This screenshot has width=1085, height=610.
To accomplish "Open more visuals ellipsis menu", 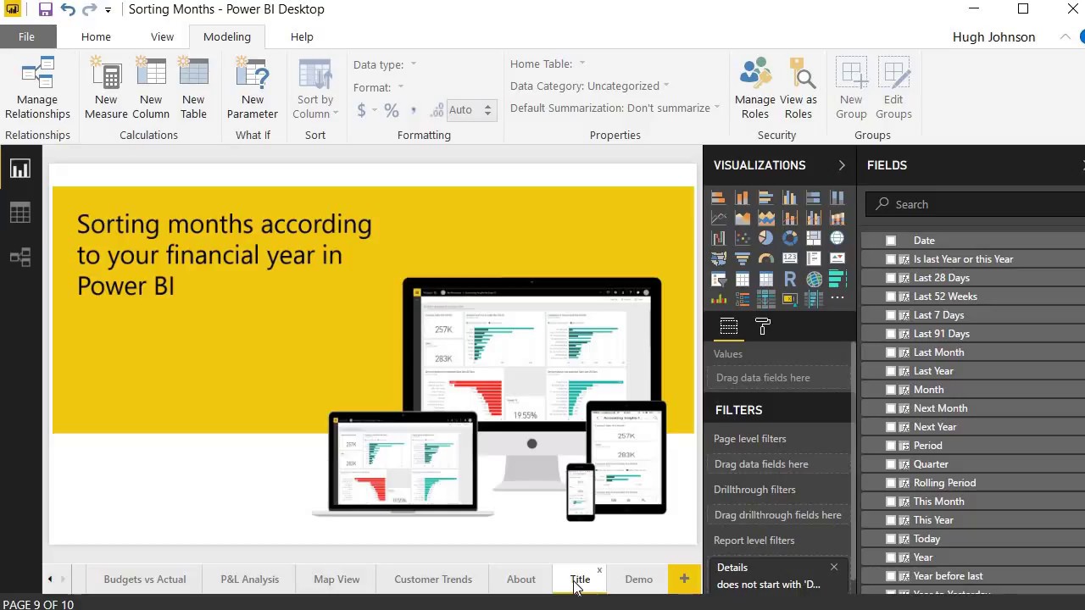I will point(837,298).
